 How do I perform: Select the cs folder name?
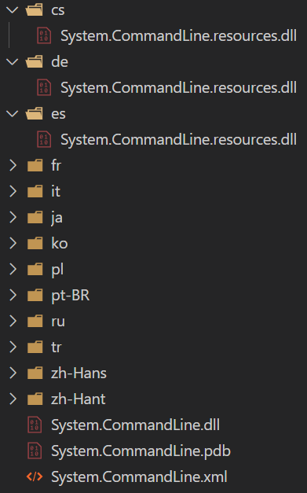(58, 11)
